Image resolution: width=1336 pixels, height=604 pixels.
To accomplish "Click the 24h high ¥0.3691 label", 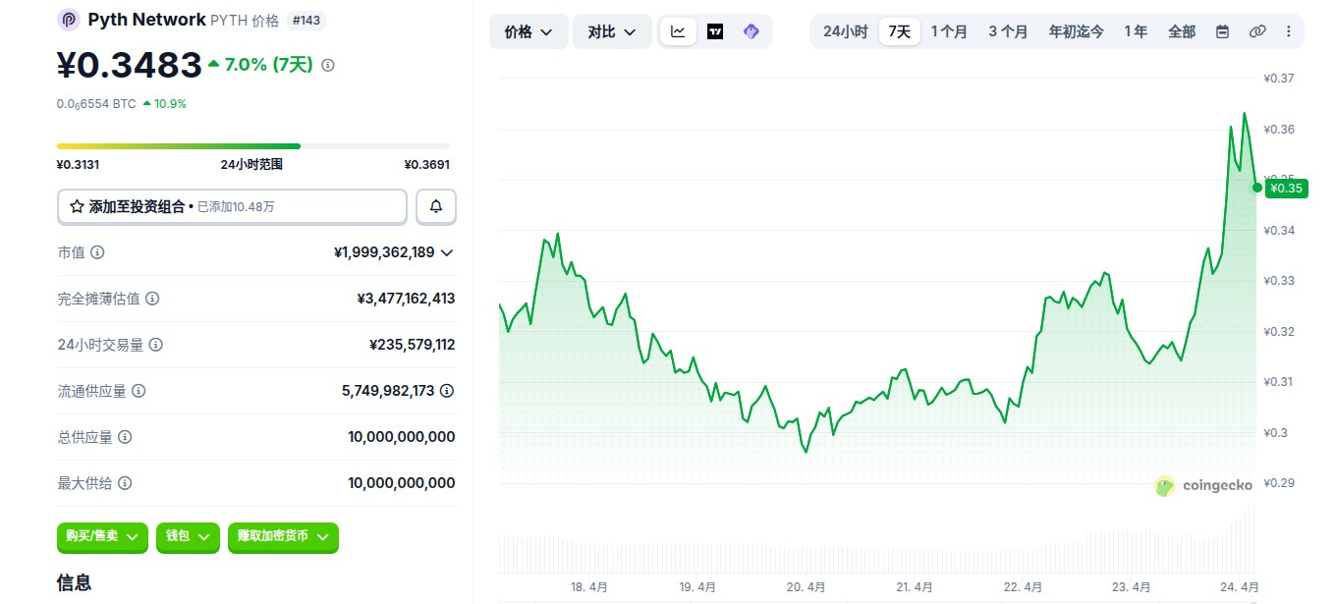I will point(427,165).
